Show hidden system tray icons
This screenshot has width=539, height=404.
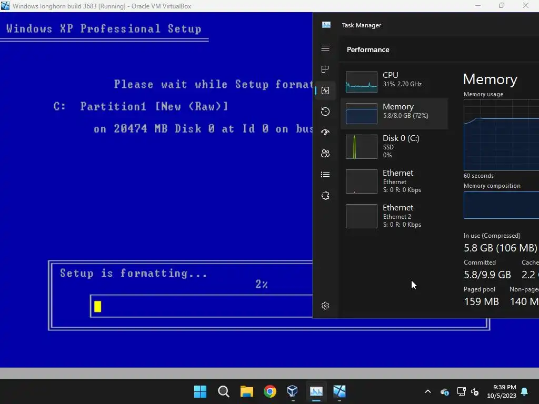pyautogui.click(x=428, y=391)
